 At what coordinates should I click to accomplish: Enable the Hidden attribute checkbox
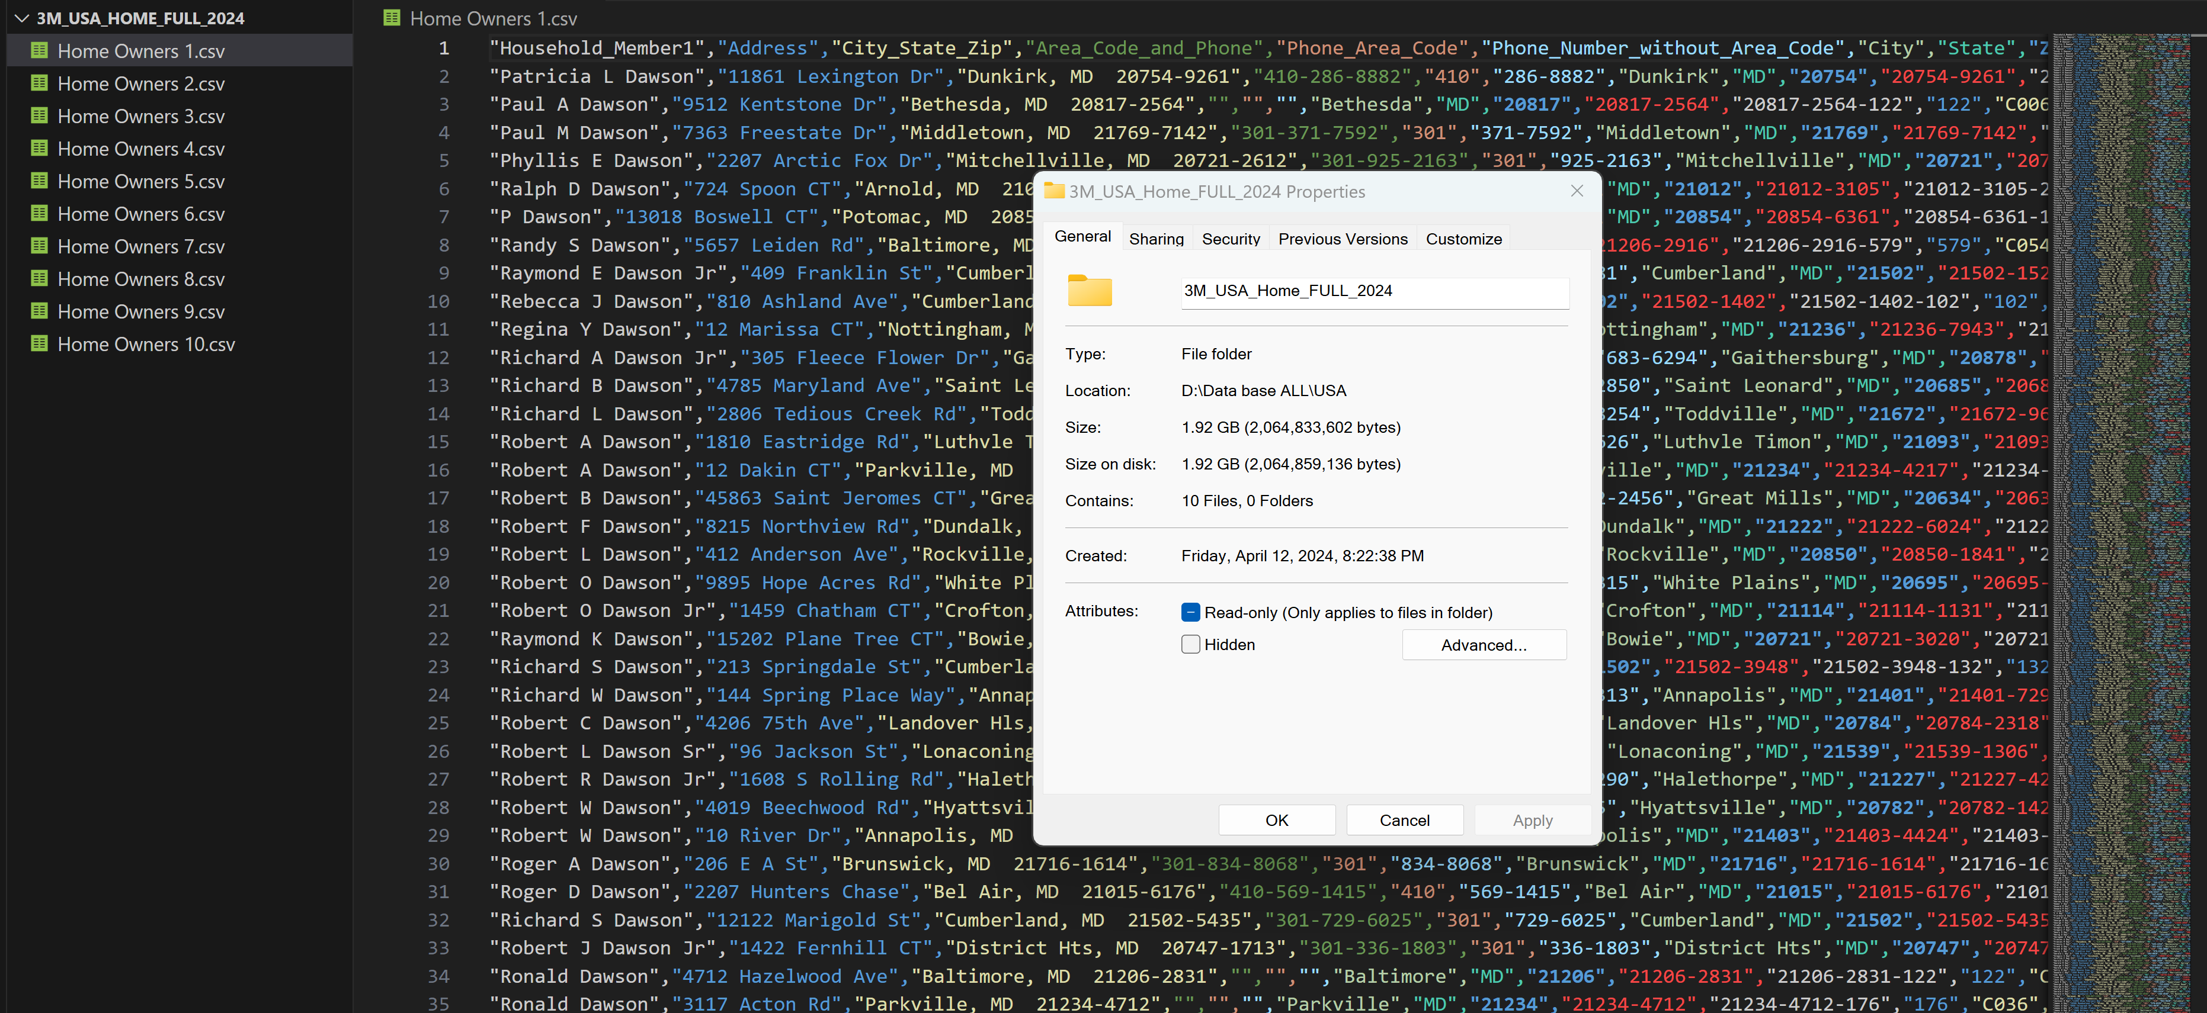tap(1190, 644)
